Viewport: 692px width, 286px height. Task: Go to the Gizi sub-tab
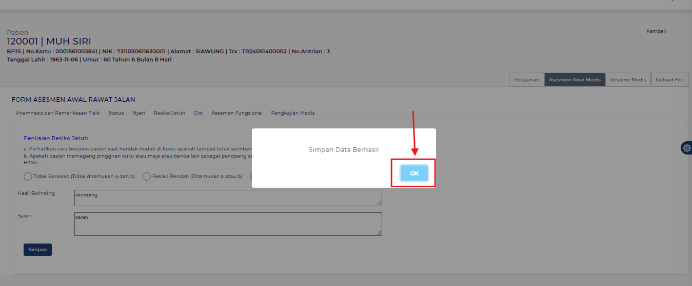[198, 113]
